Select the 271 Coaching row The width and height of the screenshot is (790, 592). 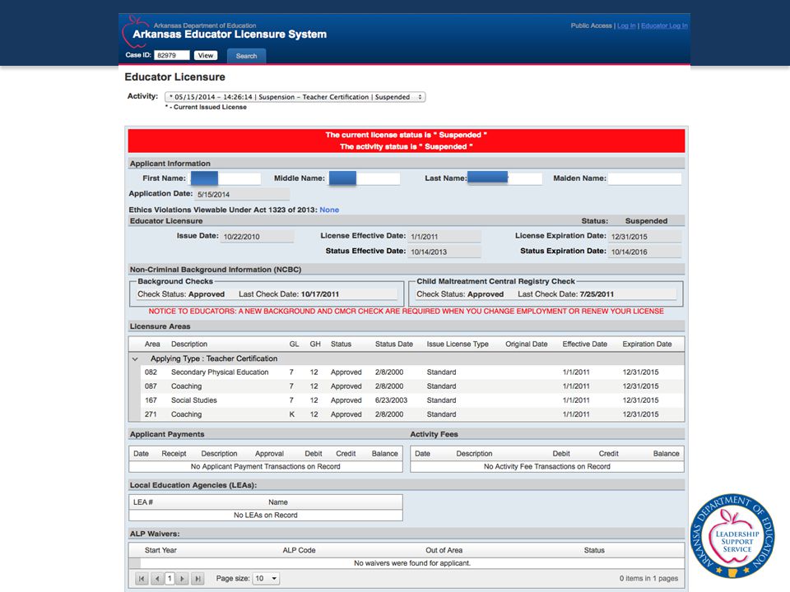point(412,414)
